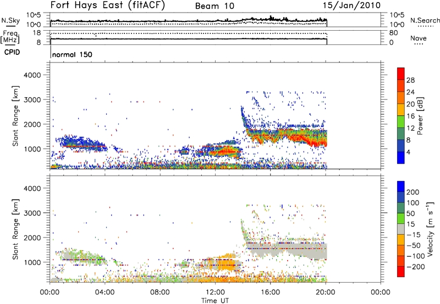This screenshot has height=304, width=440.
Task: Click the 'N.Search' legend label
Action: pyautogui.click(x=425, y=20)
